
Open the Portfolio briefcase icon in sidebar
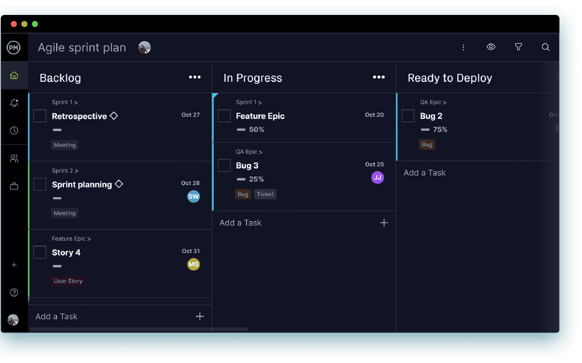click(14, 186)
